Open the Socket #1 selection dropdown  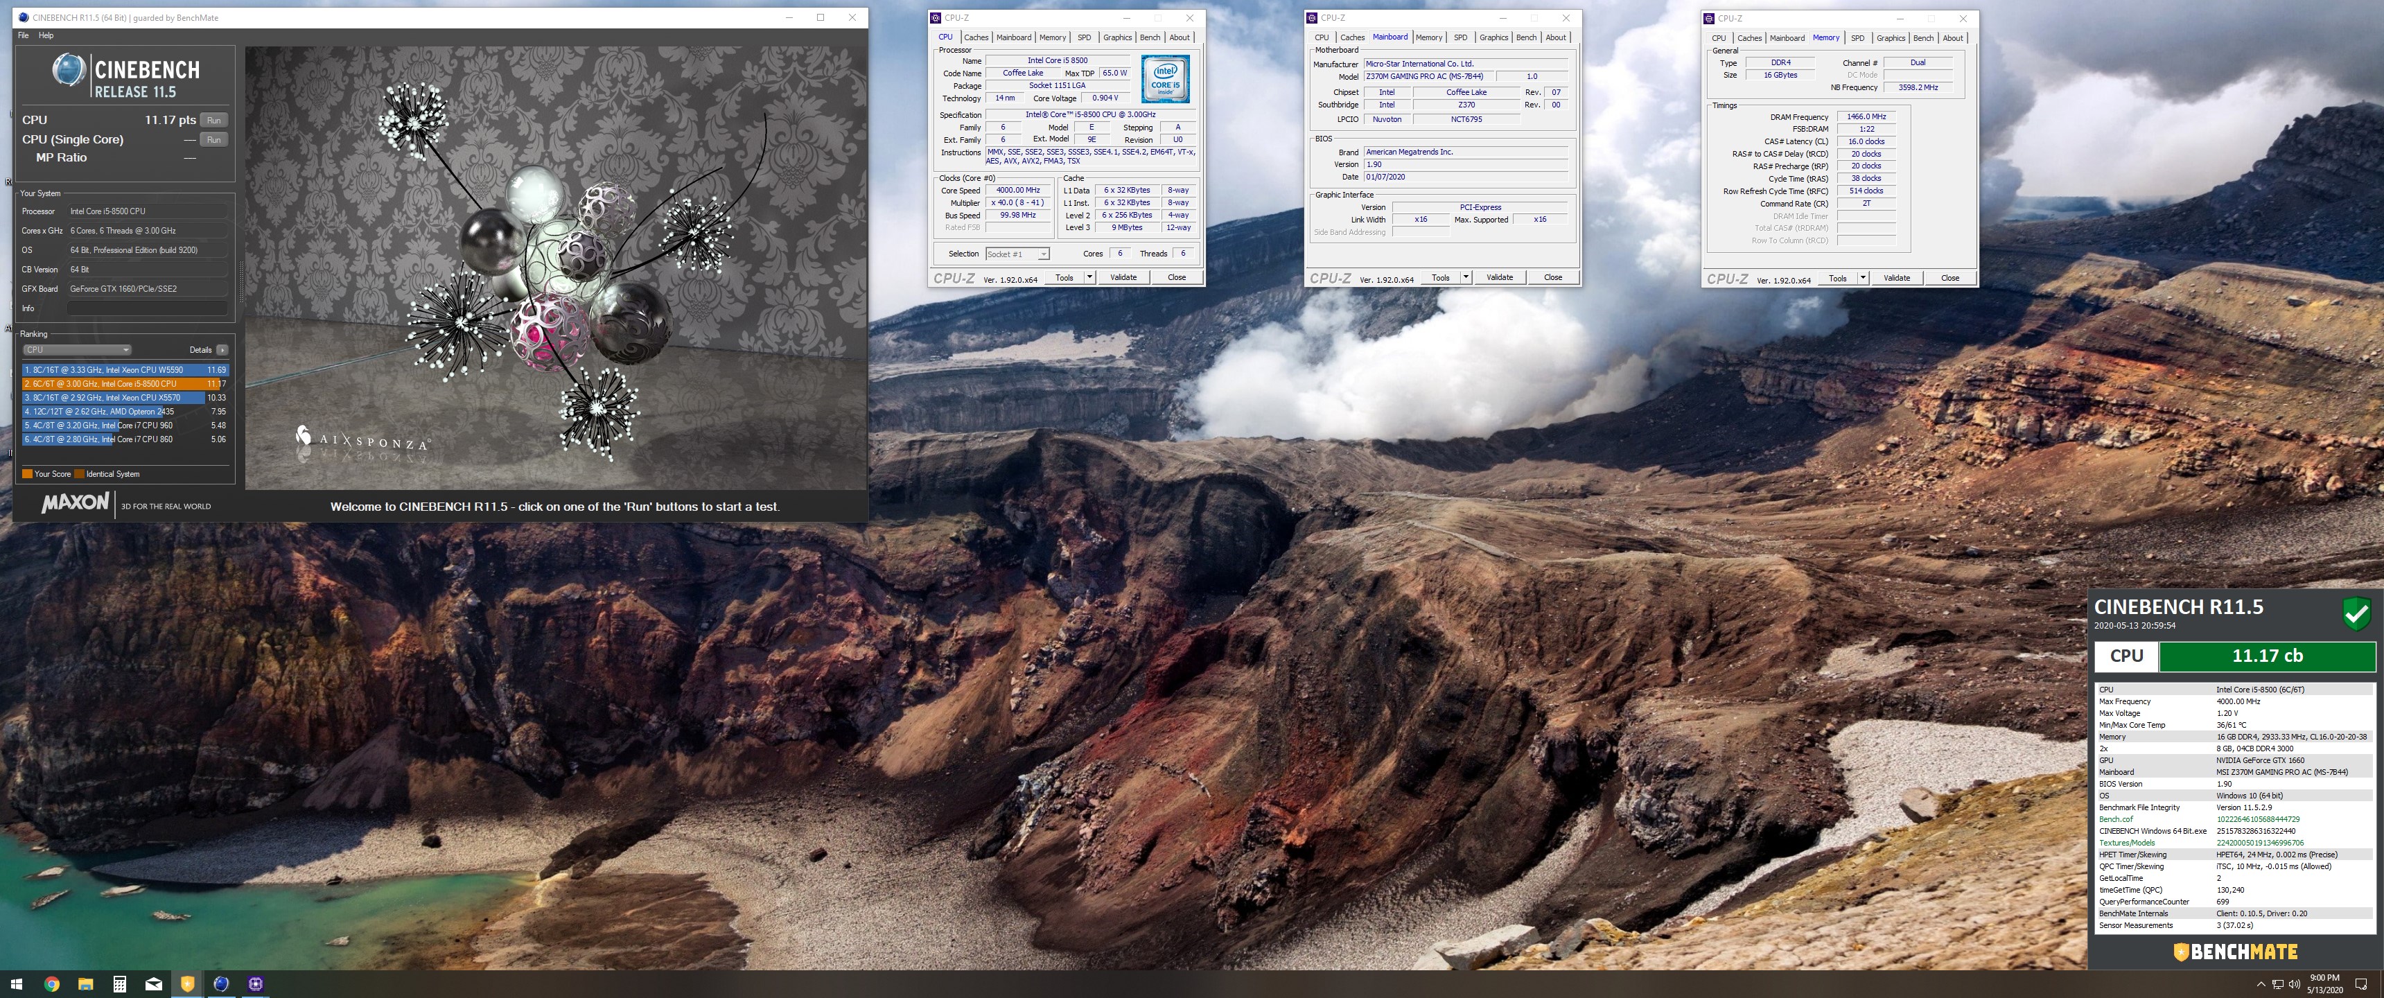coord(1017,254)
